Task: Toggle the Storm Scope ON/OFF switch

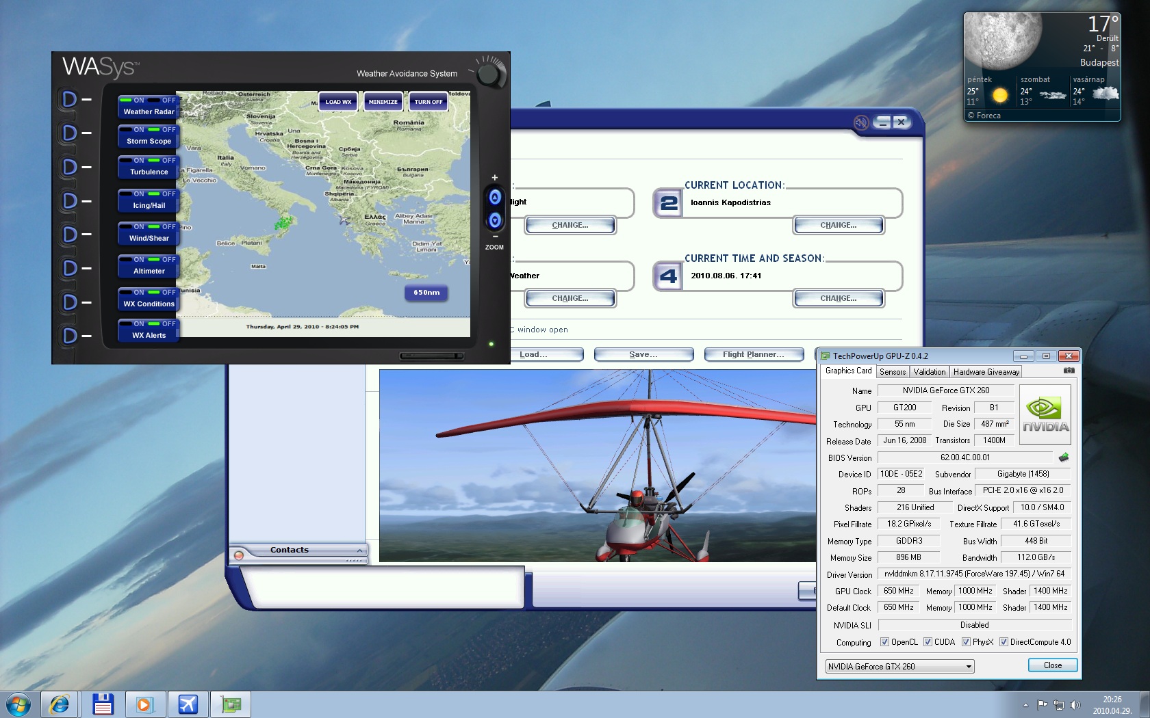Action: click(x=149, y=130)
